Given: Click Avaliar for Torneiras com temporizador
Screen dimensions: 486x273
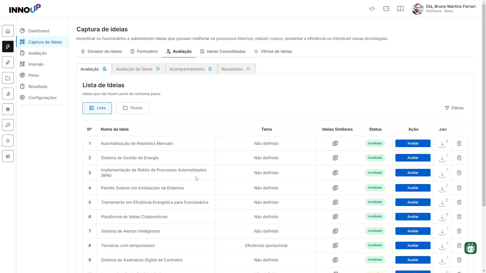Looking at the screenshot, I should (x=413, y=245).
